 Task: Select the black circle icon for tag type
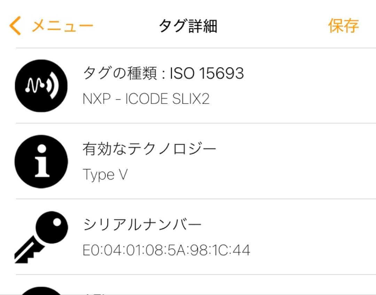[x=41, y=86]
